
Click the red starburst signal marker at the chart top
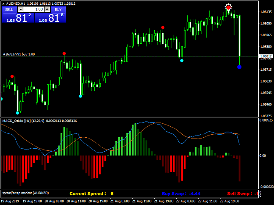tap(228, 7)
